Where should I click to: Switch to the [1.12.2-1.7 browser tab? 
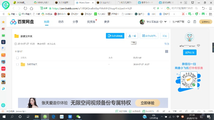coord(105,3)
